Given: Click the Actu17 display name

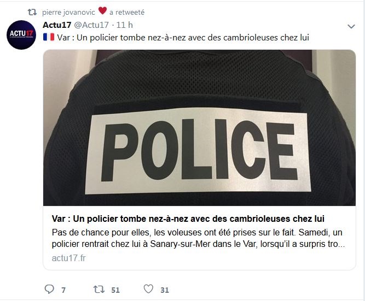Looking at the screenshot, I should (57, 25).
